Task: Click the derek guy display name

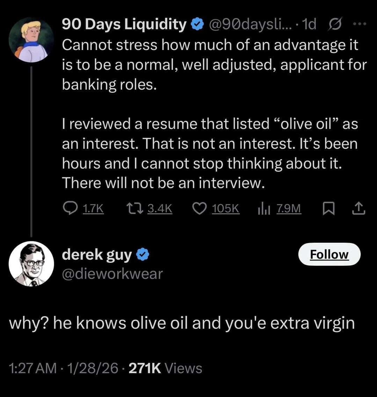Action: tap(97, 255)
